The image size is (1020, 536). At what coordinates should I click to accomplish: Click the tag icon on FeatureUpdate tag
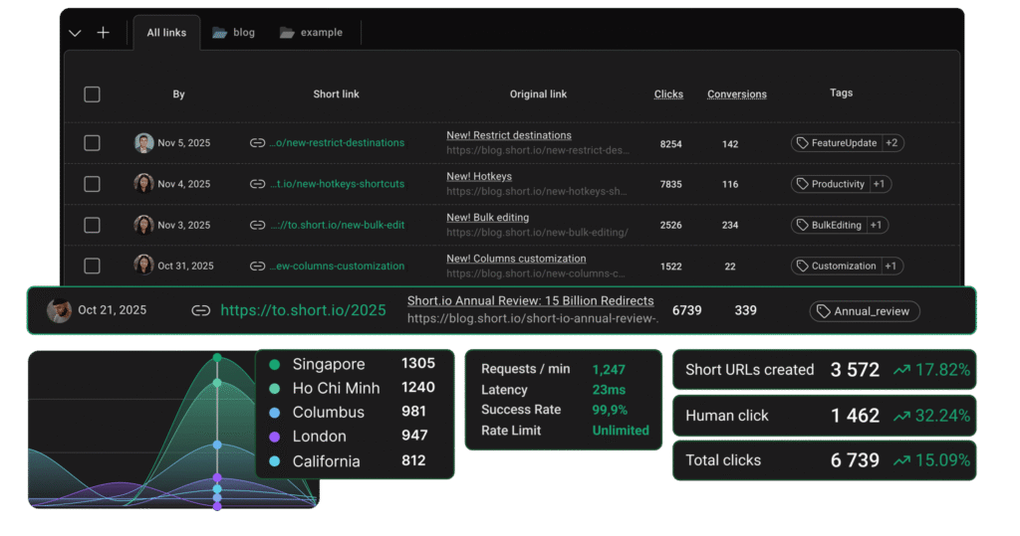[x=801, y=143]
